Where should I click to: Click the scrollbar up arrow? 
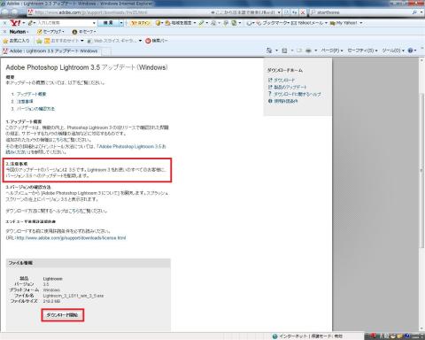(x=421, y=60)
